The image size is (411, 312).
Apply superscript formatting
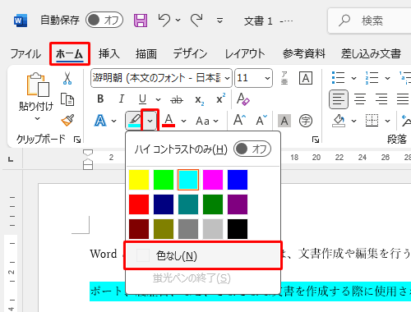click(220, 99)
